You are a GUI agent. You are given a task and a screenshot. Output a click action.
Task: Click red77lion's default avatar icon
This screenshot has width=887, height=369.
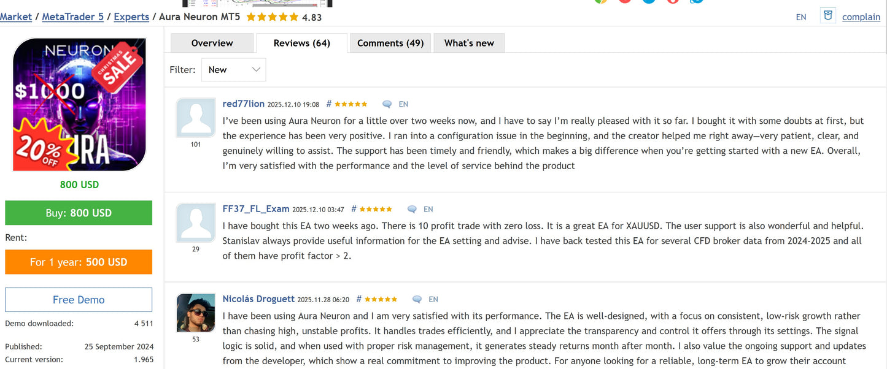pyautogui.click(x=196, y=118)
